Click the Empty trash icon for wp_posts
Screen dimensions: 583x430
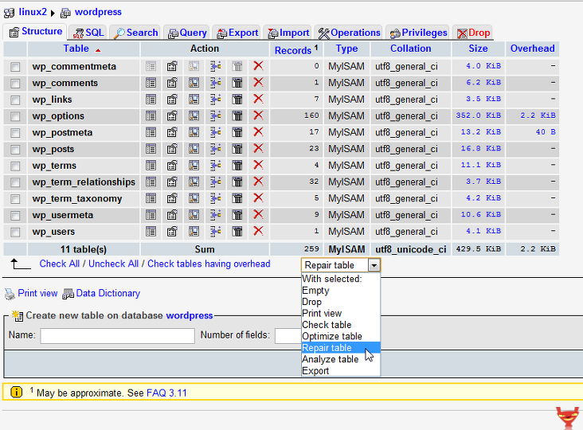(237, 149)
